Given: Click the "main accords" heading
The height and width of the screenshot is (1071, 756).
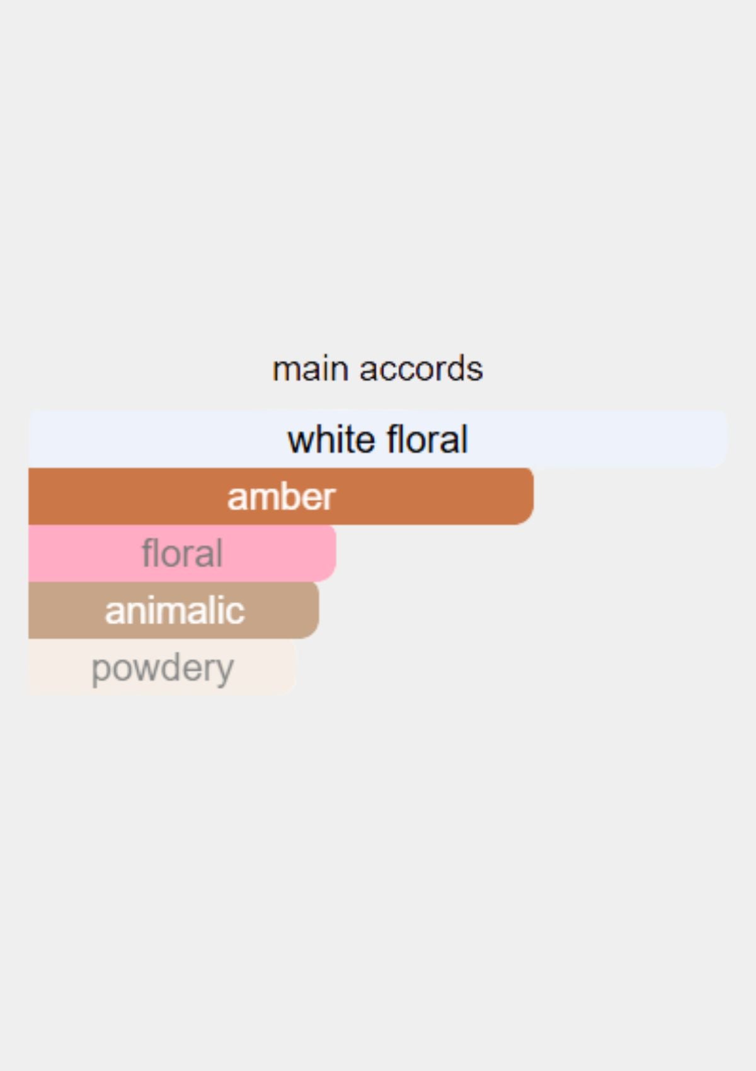Looking at the screenshot, I should [x=377, y=369].
